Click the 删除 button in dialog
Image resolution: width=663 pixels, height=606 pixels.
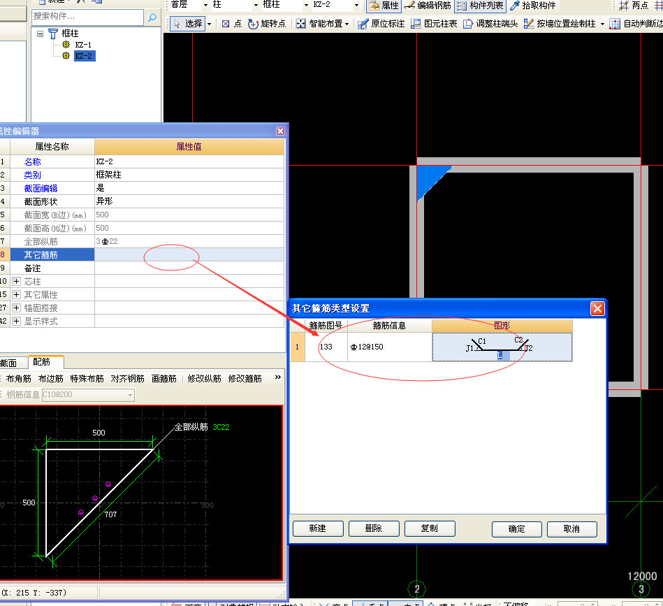point(374,528)
